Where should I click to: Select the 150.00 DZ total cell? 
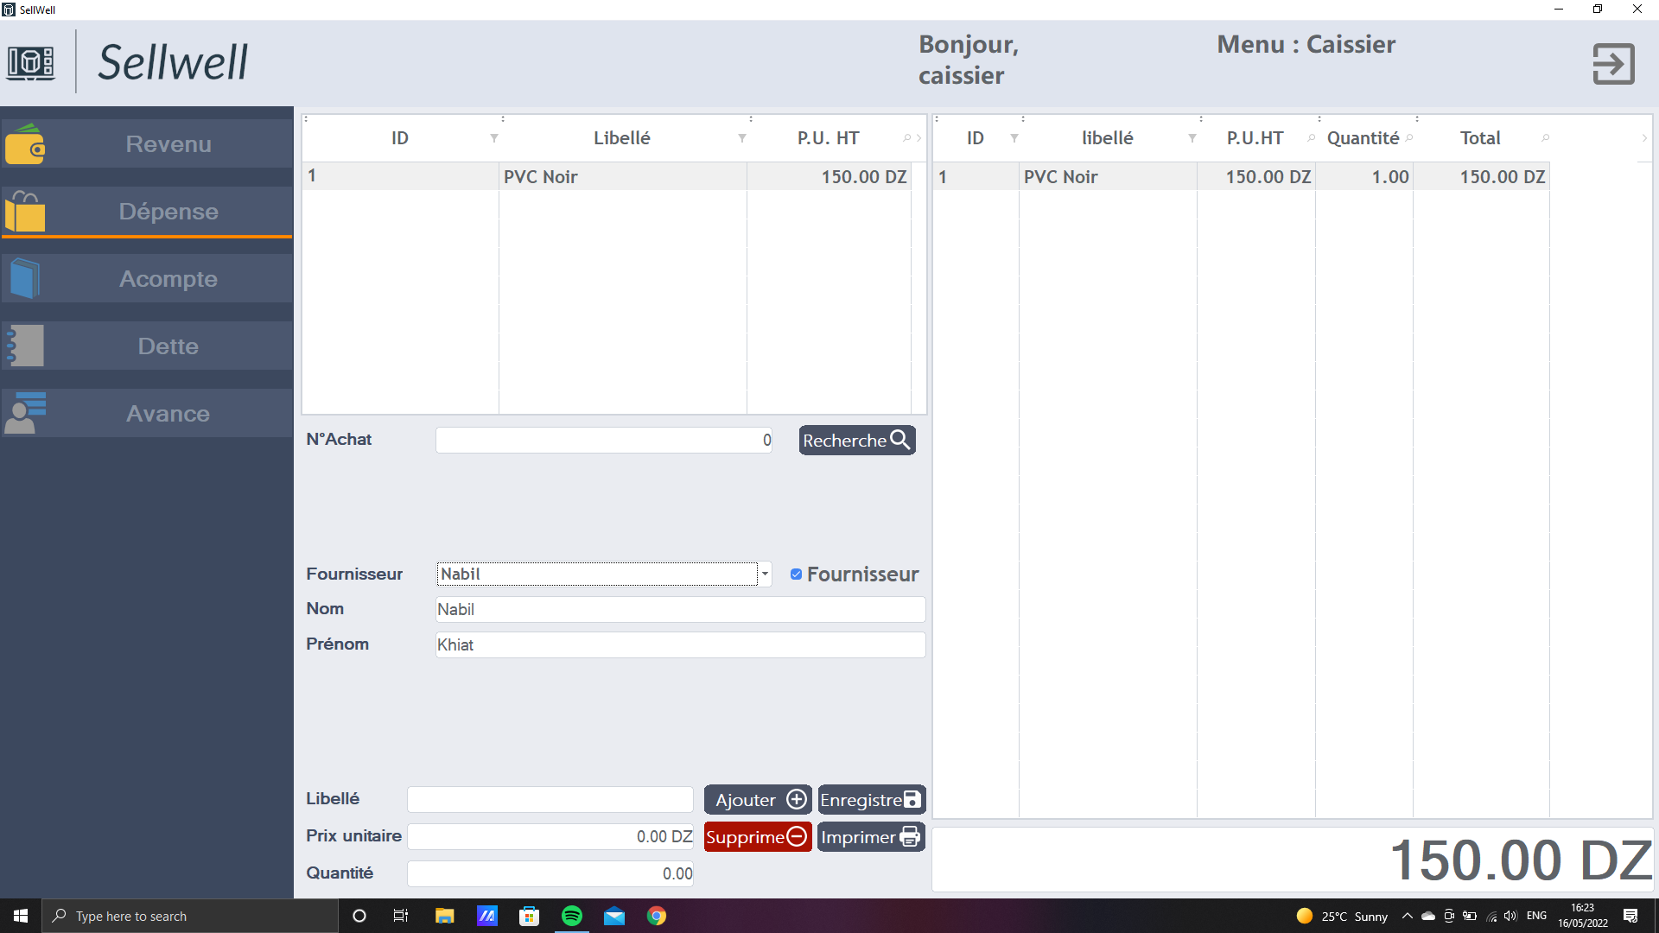[x=1481, y=176]
